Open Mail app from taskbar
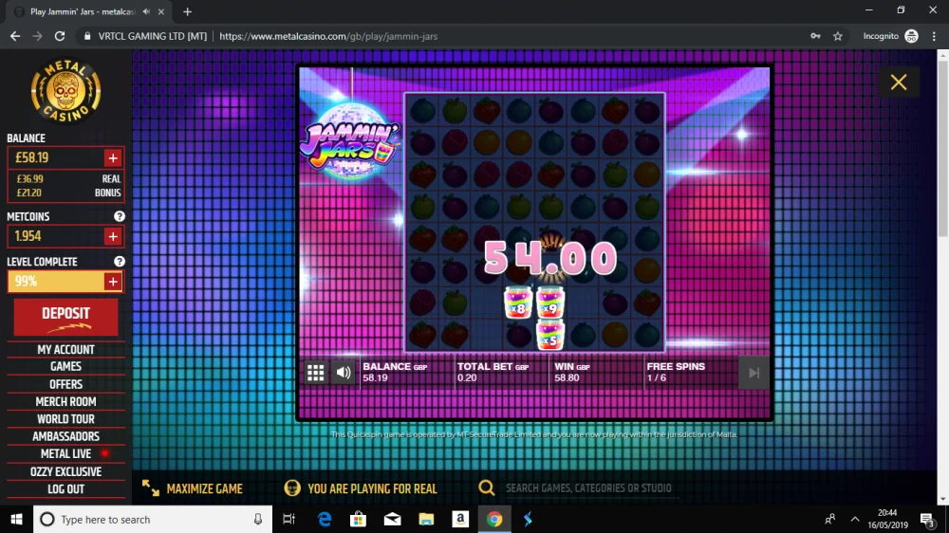 [x=392, y=519]
